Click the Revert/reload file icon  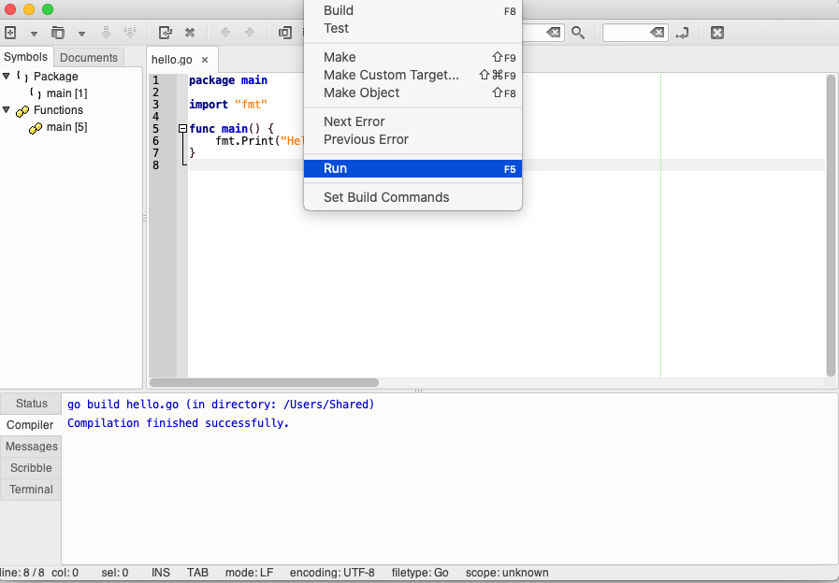click(x=166, y=33)
